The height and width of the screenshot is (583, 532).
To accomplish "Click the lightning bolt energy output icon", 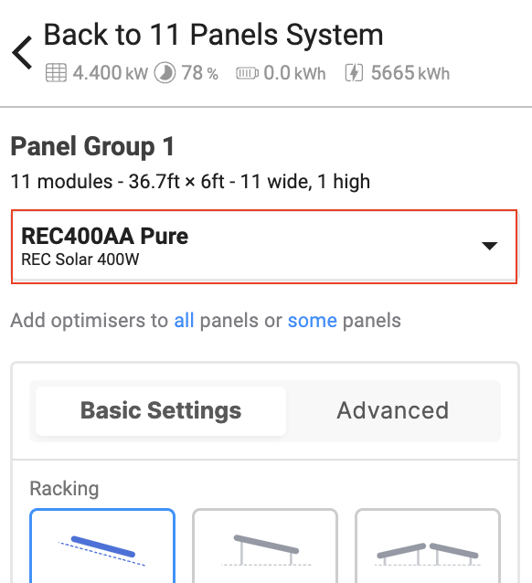I will pyautogui.click(x=354, y=72).
